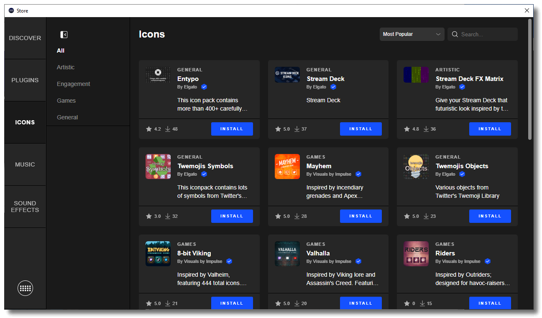Install the Twemojis Objects pack
The width and height of the screenshot is (542, 318).
point(490,216)
